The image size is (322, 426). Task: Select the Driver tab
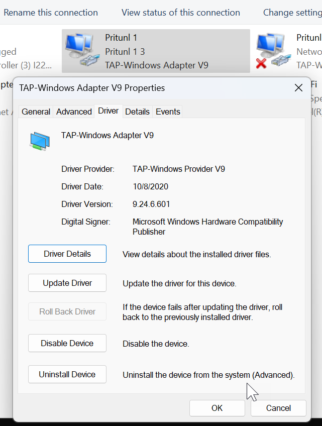pos(108,111)
